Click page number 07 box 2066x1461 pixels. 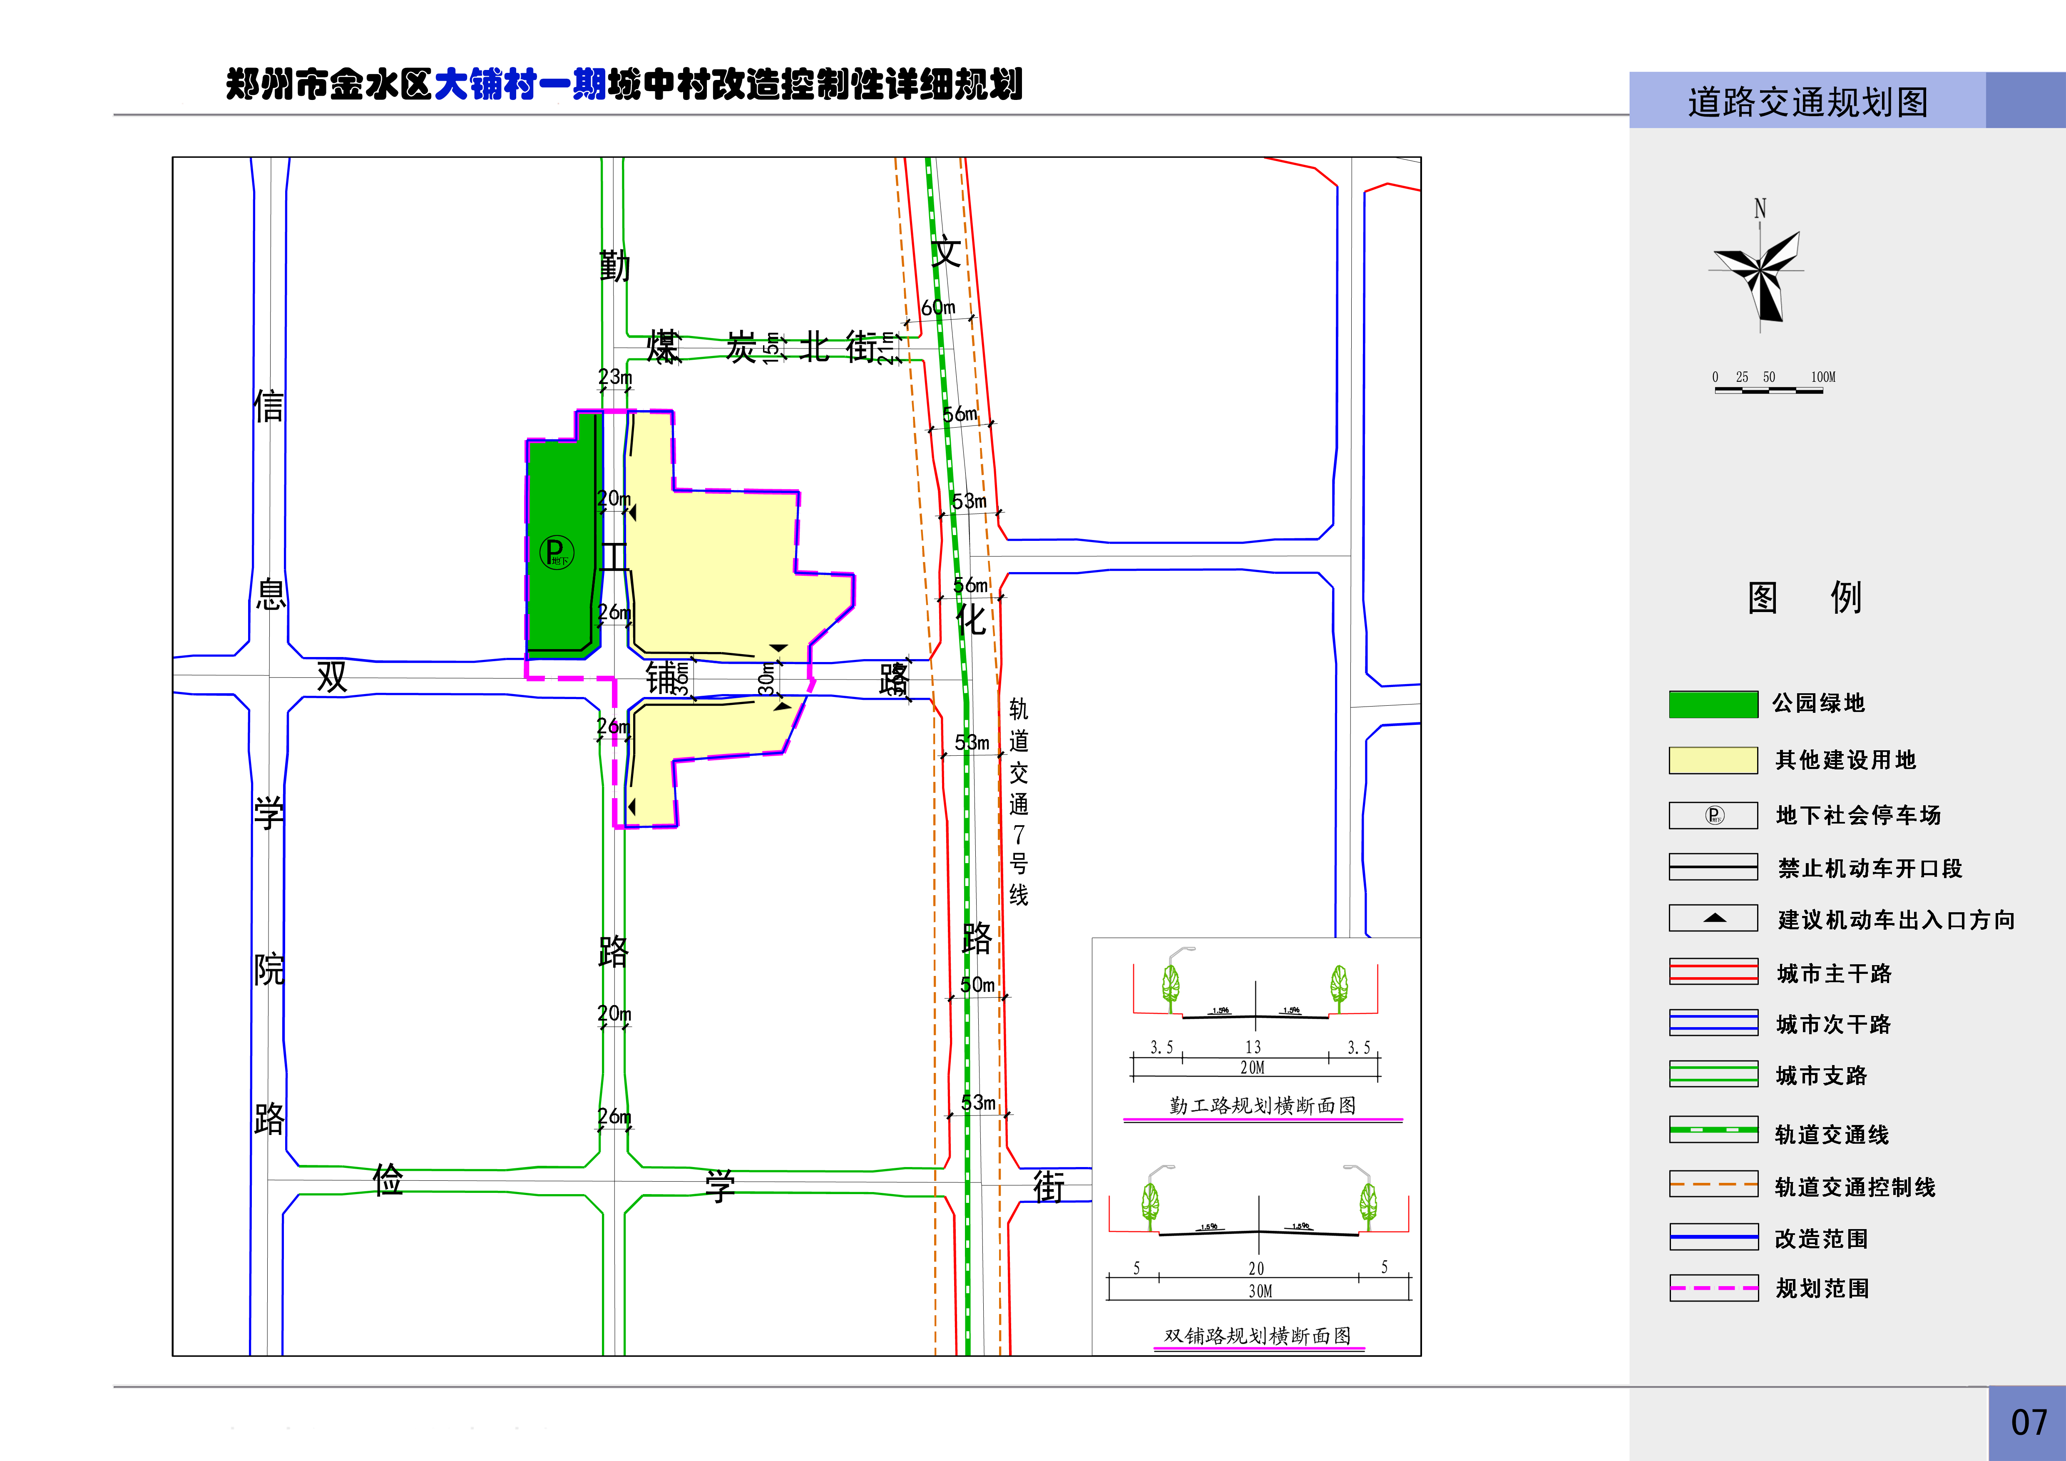pos(2028,1422)
